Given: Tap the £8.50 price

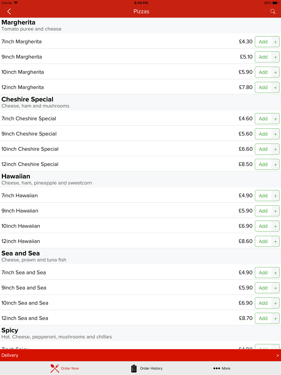Looking at the screenshot, I should [x=246, y=164].
